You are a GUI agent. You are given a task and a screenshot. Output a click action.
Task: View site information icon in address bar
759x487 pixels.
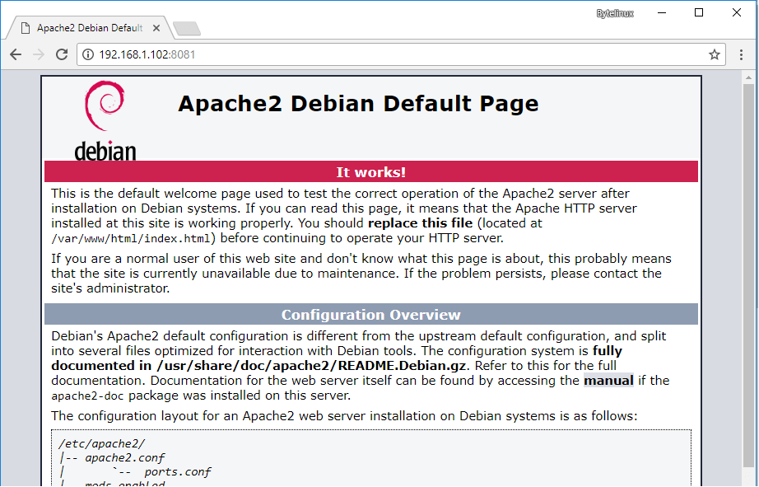(88, 54)
